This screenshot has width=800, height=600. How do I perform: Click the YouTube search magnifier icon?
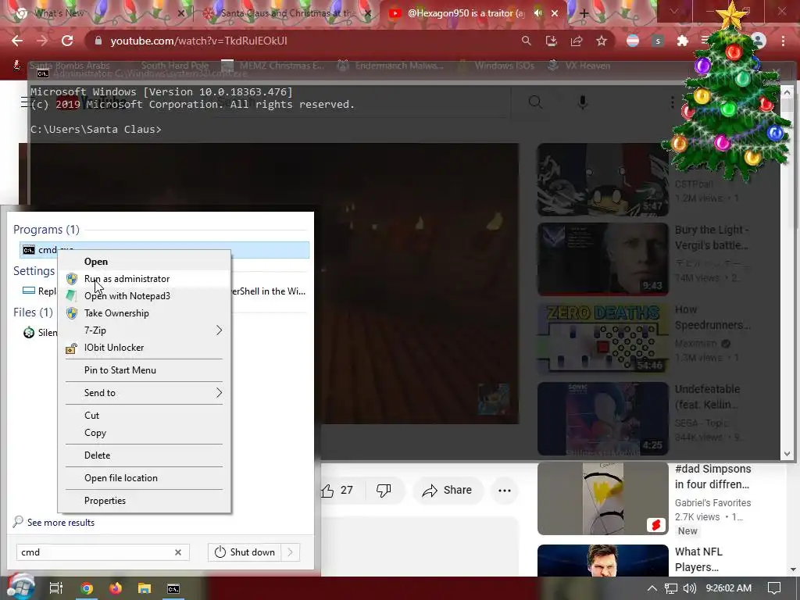pyautogui.click(x=535, y=102)
